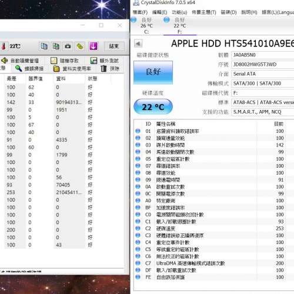Click the 結束 exit button in HD Tune
This screenshot has width=294, height=294.
pos(114,46)
